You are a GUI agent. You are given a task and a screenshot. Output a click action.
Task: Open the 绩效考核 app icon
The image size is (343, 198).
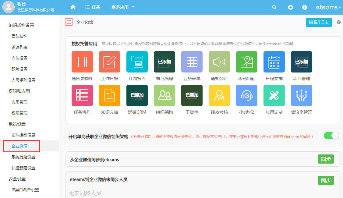[219, 95]
